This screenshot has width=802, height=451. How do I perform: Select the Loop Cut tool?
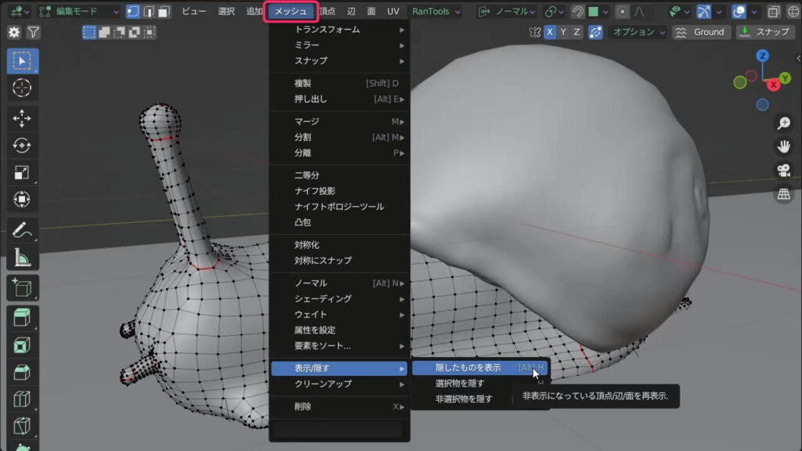pos(22,399)
